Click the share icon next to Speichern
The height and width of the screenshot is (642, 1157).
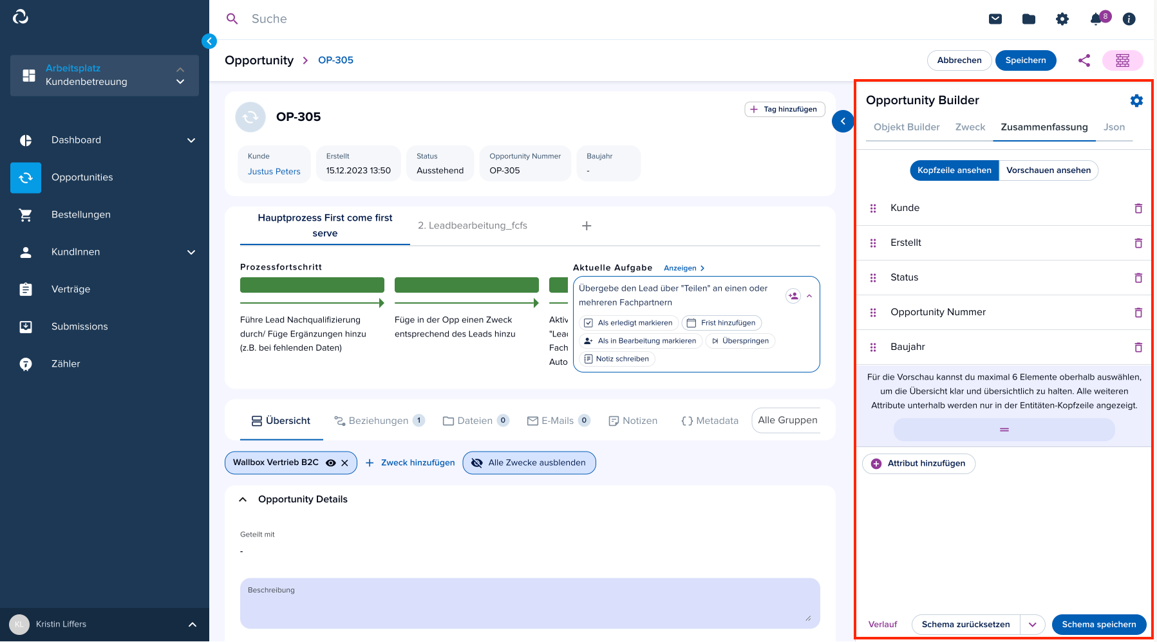[x=1084, y=60]
